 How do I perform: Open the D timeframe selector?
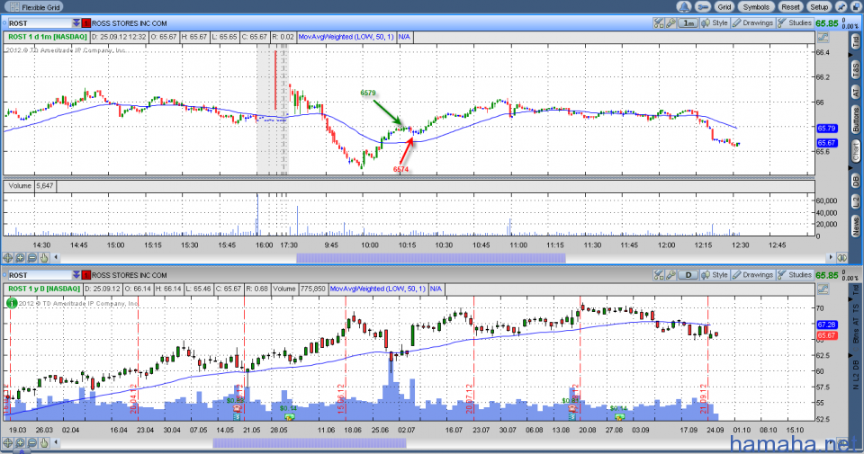[688, 275]
